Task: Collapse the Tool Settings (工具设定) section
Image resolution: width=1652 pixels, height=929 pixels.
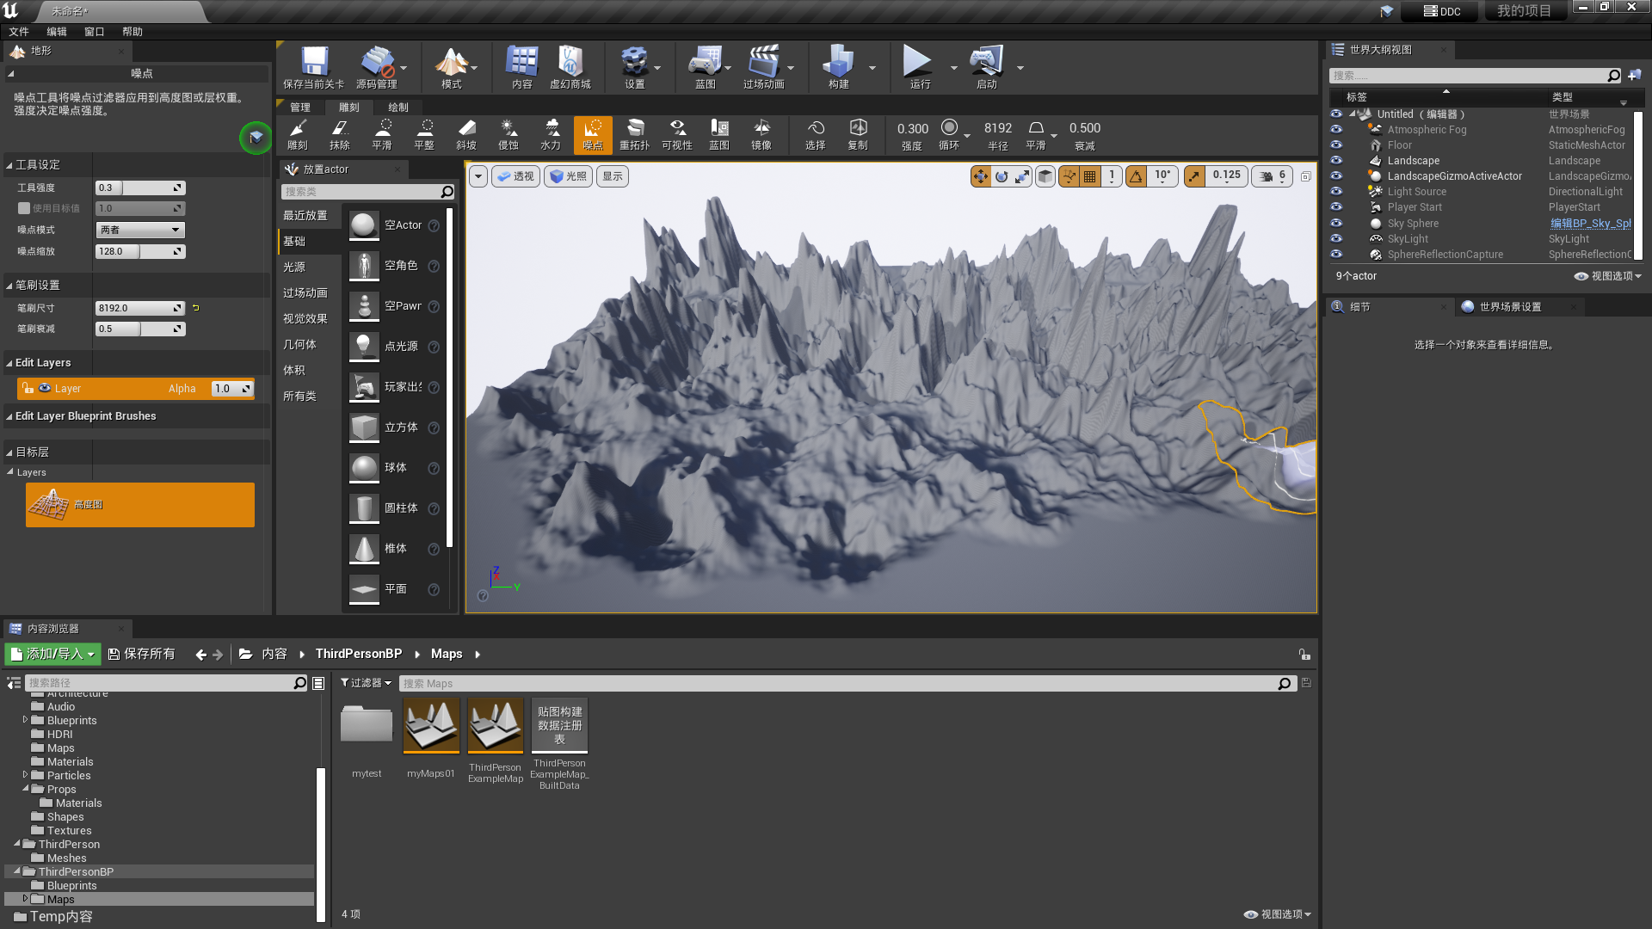Action: (9, 165)
